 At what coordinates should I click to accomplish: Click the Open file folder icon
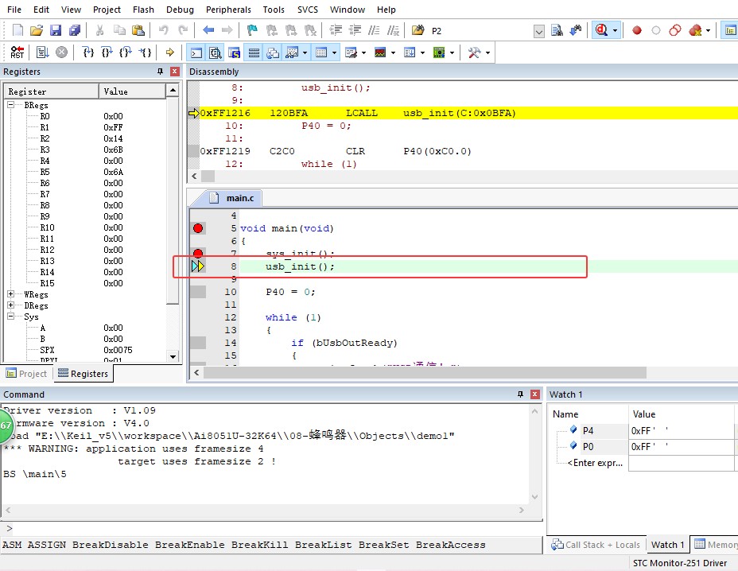coord(37,30)
